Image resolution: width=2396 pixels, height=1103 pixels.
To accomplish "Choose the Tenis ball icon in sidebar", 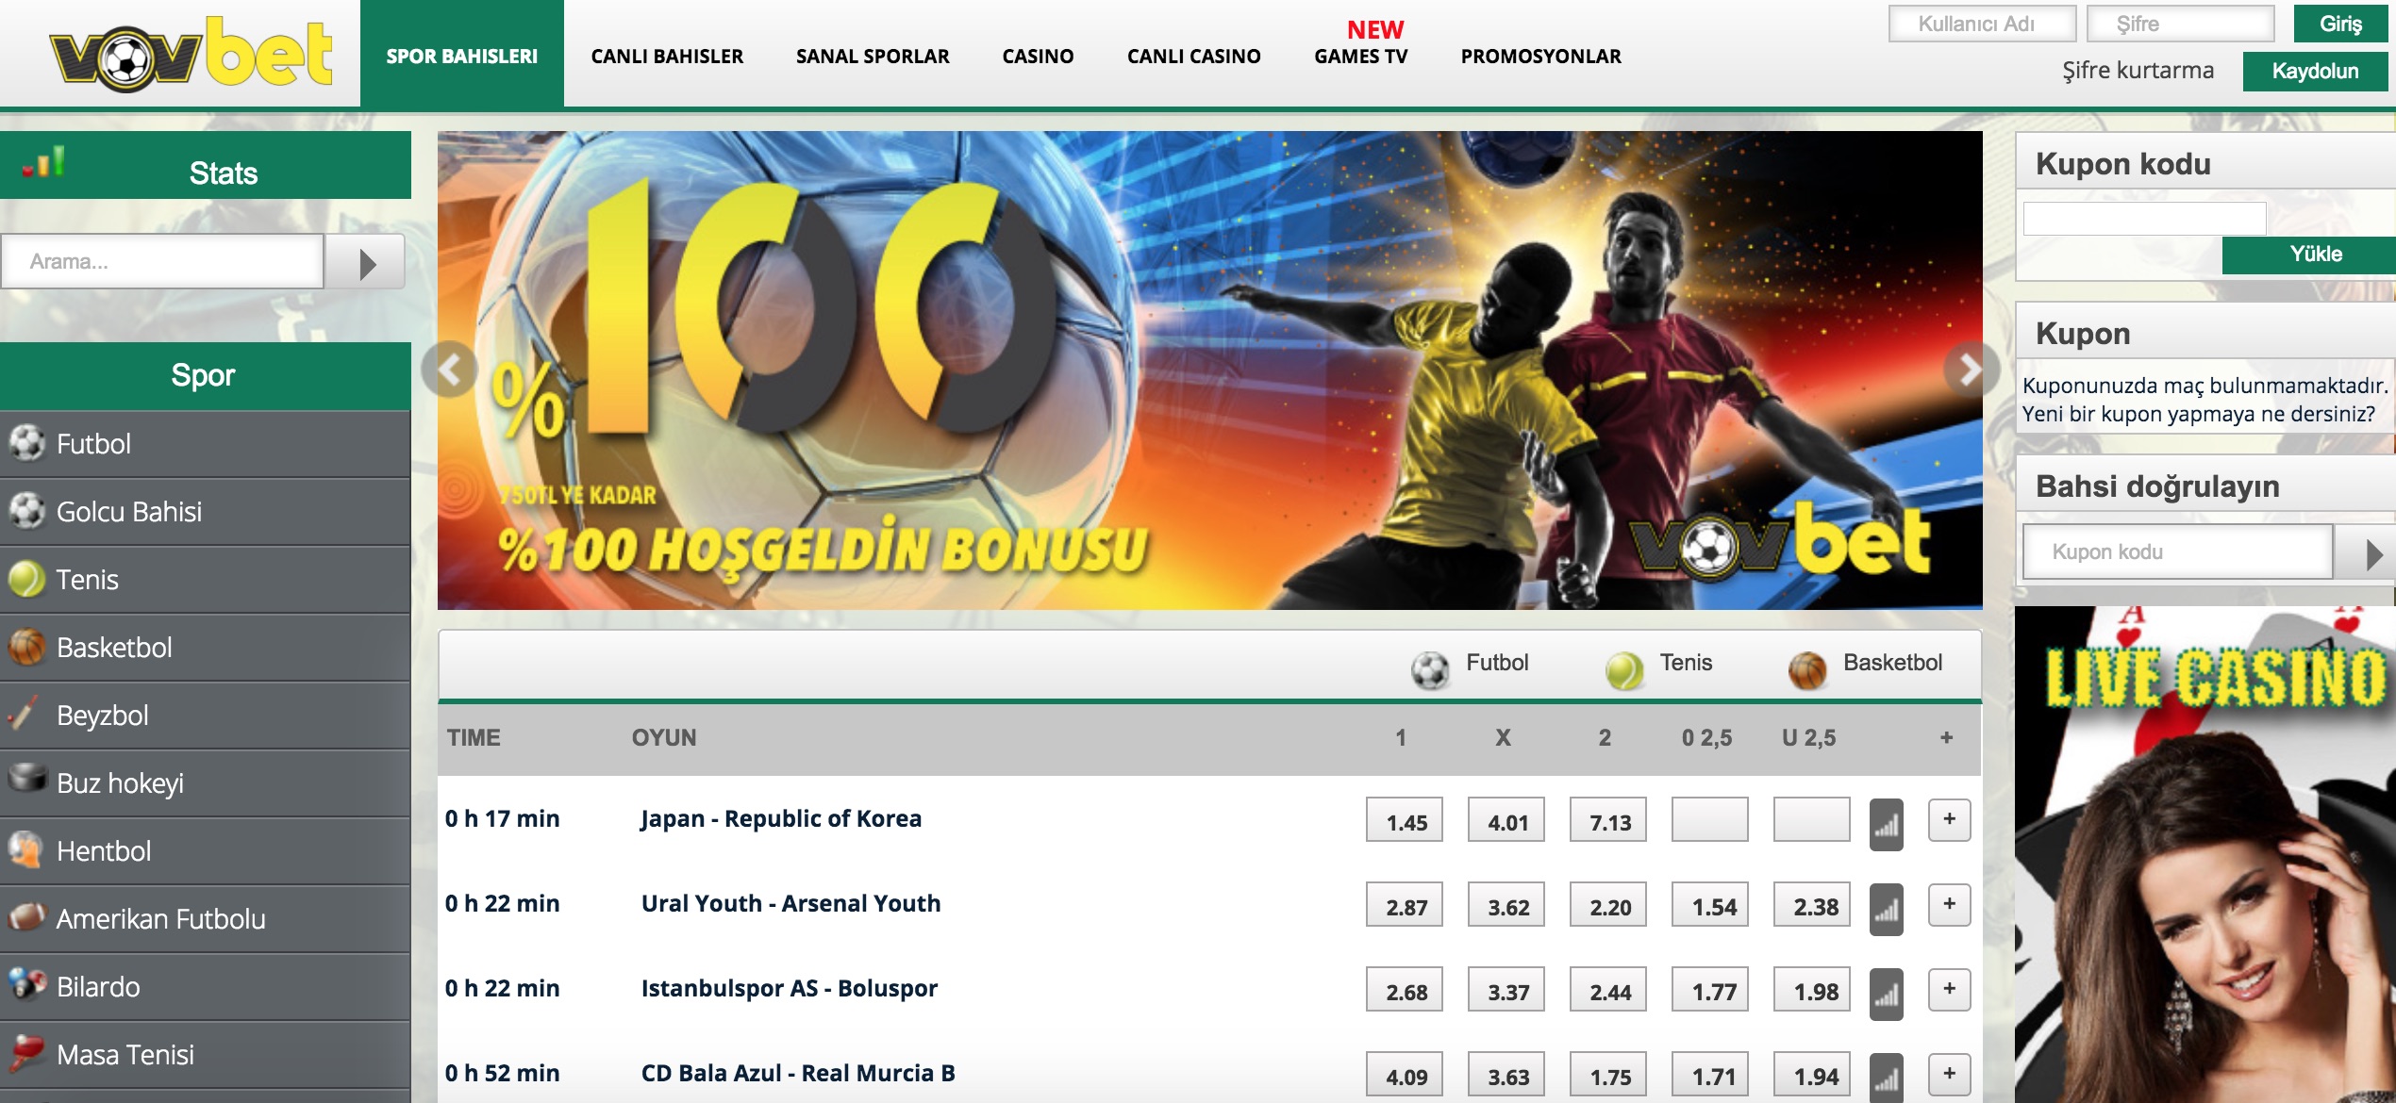I will (26, 579).
